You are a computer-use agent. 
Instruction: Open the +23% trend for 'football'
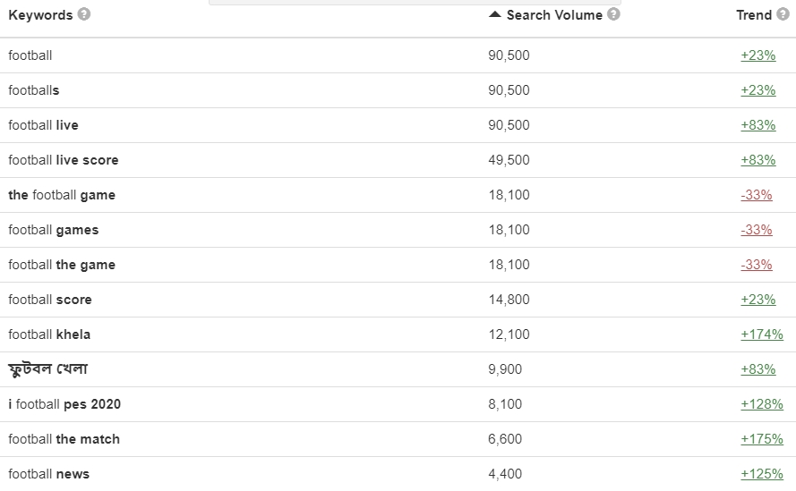[x=757, y=55]
